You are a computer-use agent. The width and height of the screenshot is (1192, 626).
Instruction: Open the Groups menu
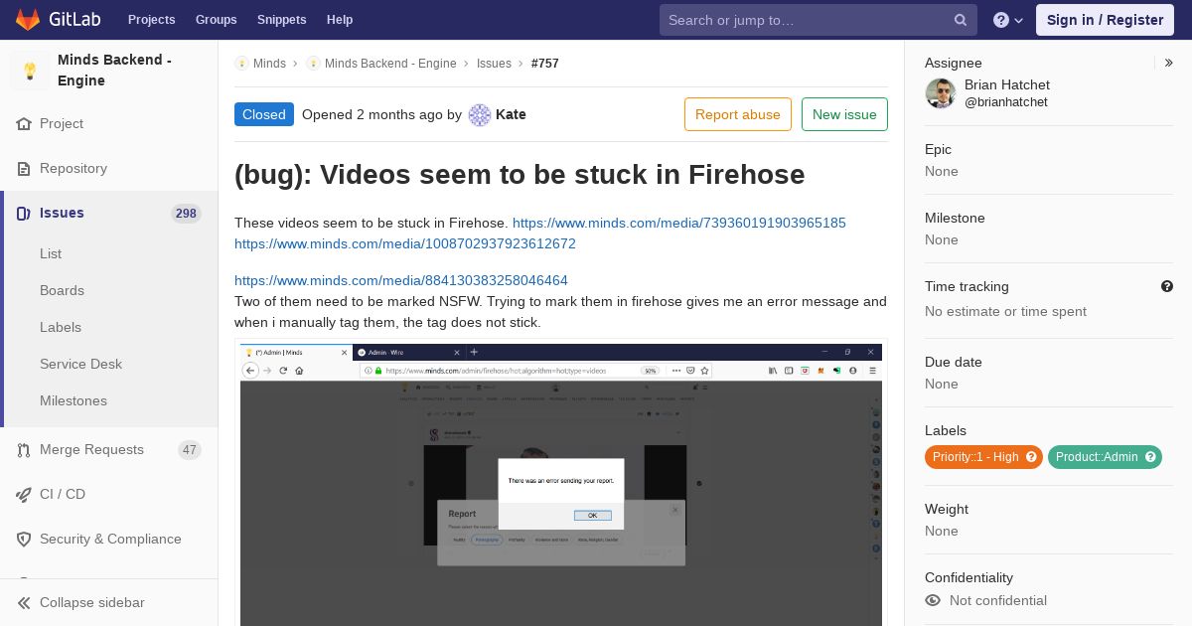tap(216, 20)
